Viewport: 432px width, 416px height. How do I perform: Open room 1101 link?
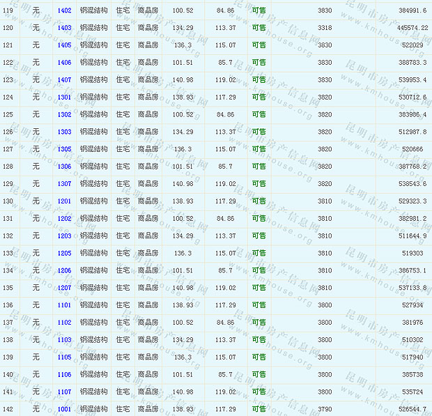pos(64,305)
